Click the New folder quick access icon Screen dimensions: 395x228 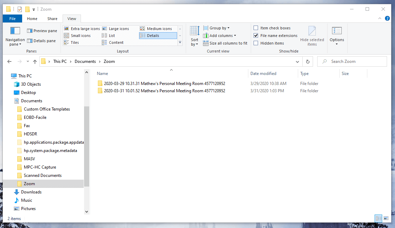27,9
